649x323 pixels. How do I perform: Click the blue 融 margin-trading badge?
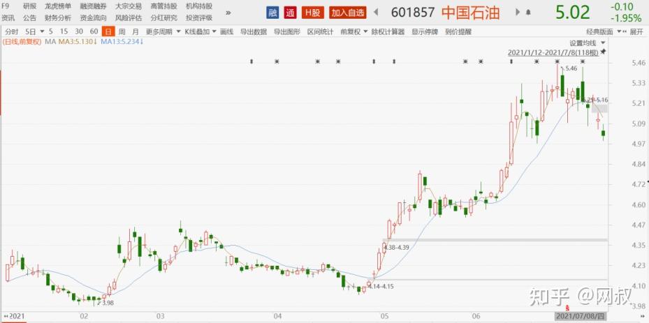click(272, 13)
